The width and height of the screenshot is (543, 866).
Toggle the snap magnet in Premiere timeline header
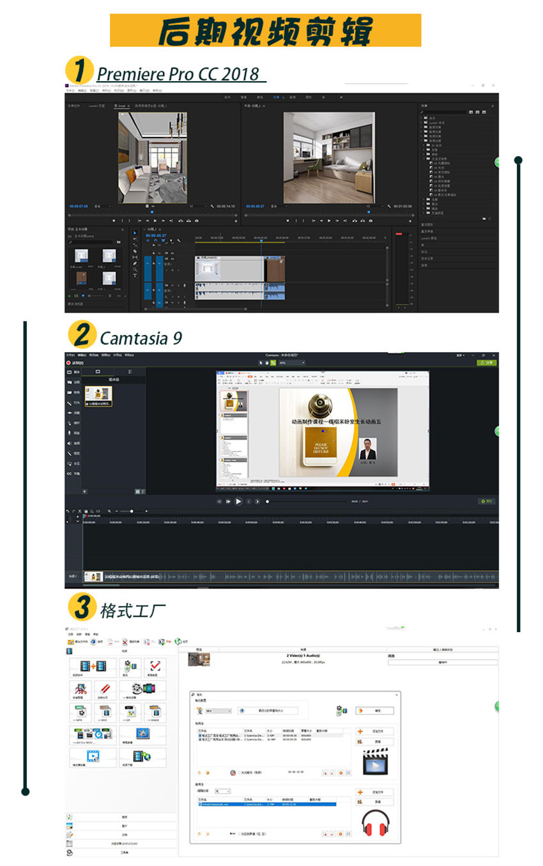tap(155, 241)
